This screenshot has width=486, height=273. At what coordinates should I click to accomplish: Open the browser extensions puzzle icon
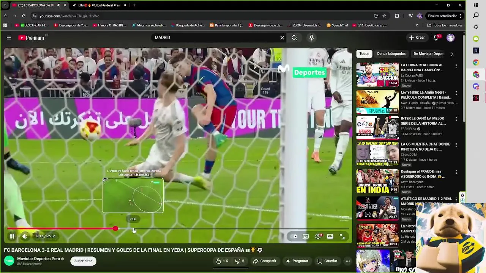point(397,16)
